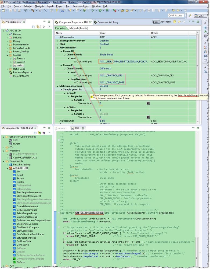Click the Component Inspector vertical scrollbar

tap(198, 77)
